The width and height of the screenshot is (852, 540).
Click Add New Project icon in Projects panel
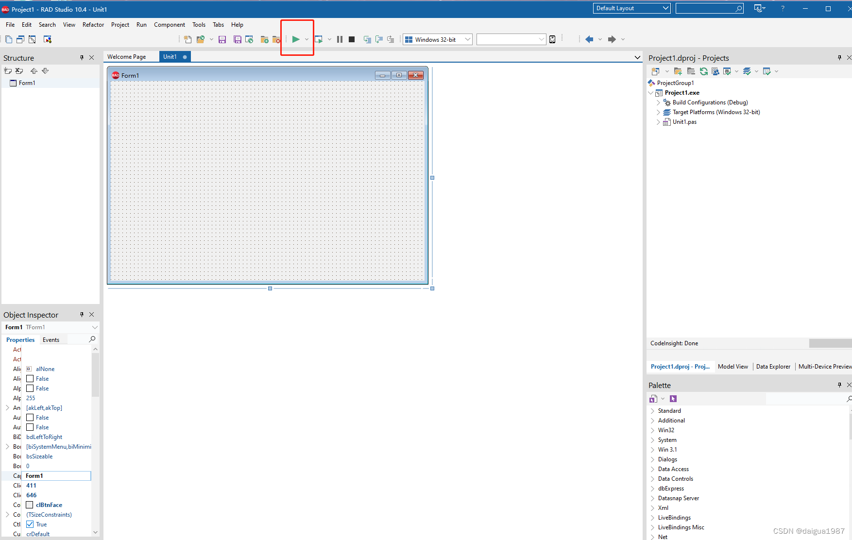click(x=655, y=71)
